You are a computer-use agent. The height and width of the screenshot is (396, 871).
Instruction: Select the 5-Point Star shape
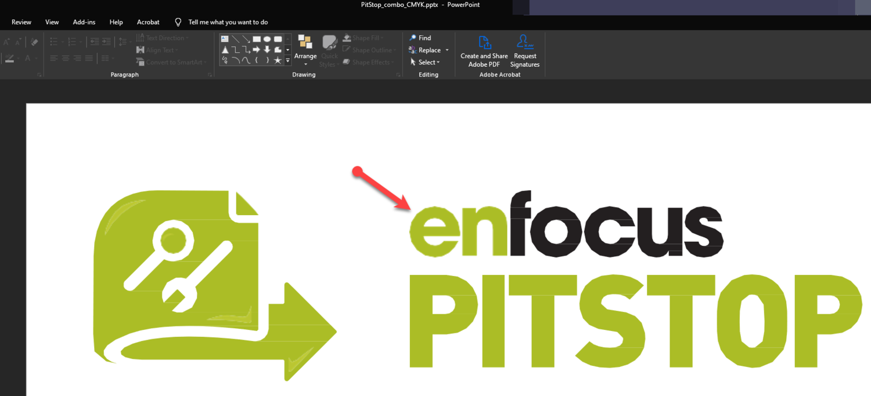coord(278,60)
